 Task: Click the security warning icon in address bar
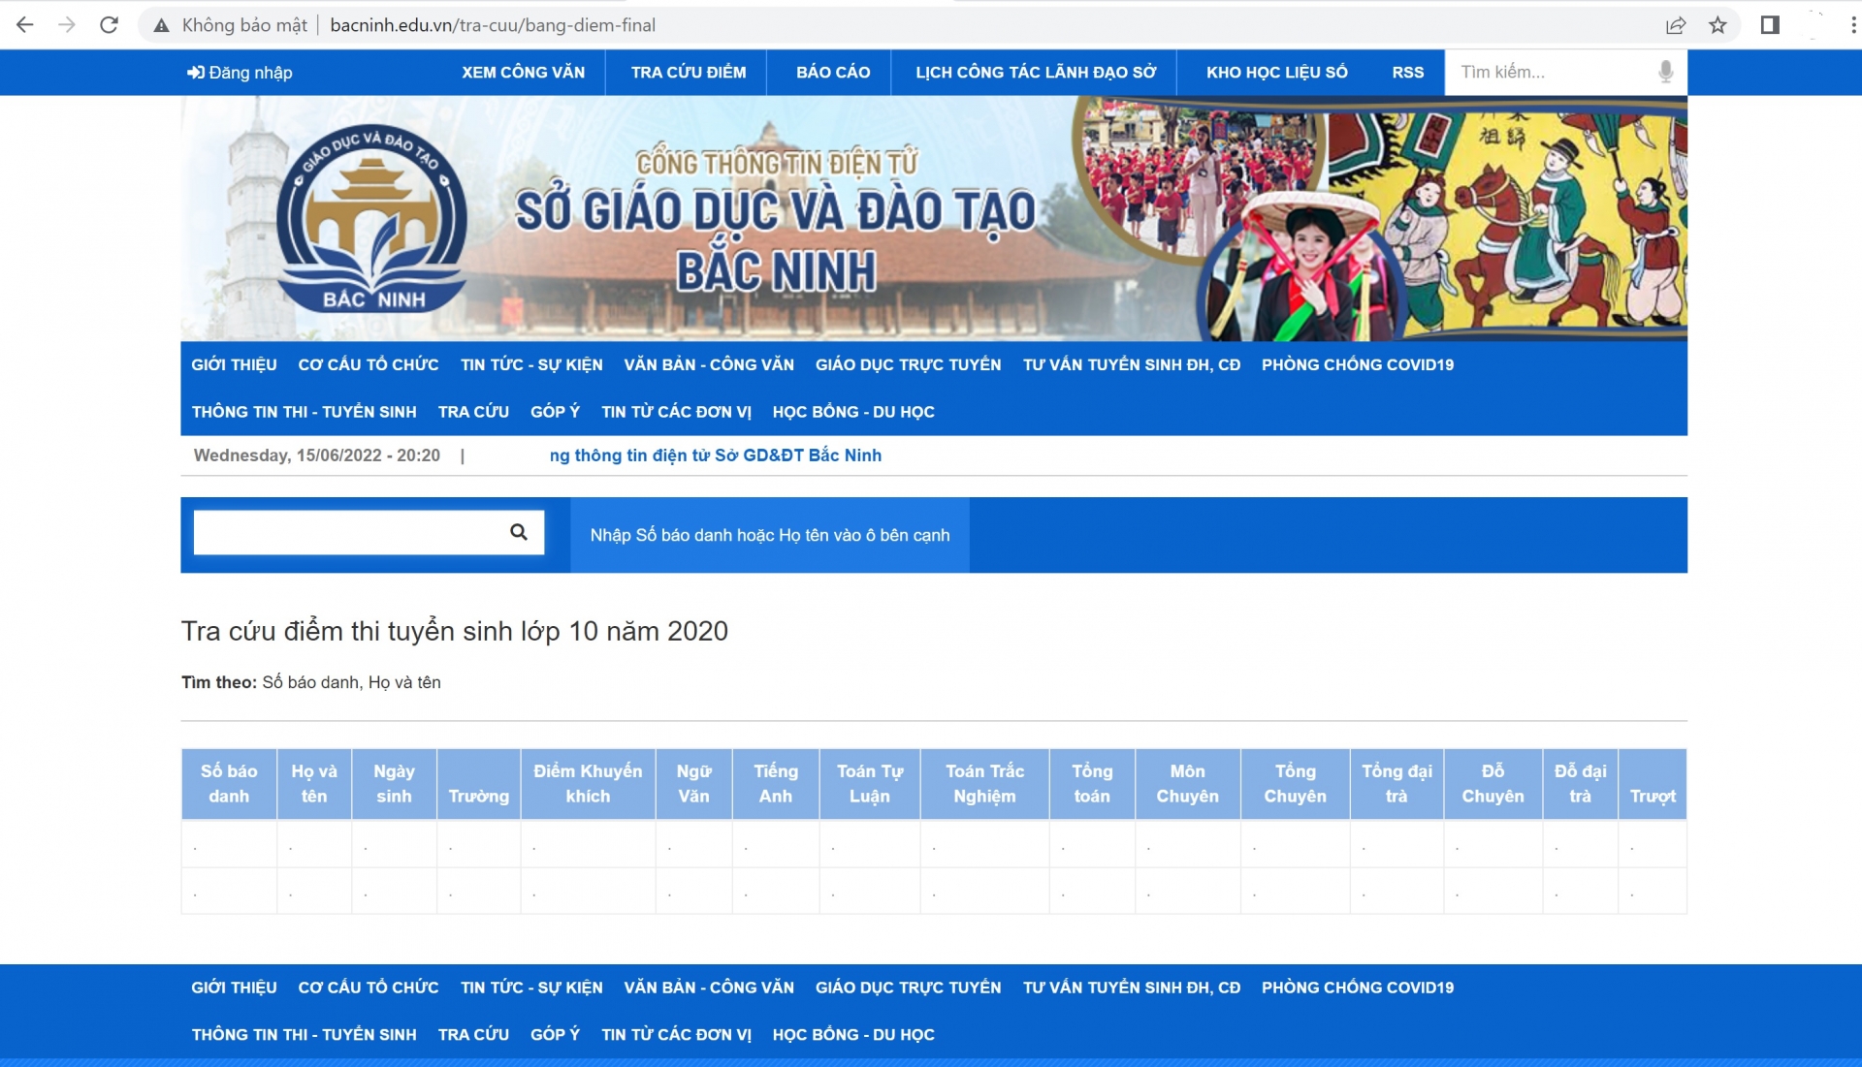tap(160, 24)
